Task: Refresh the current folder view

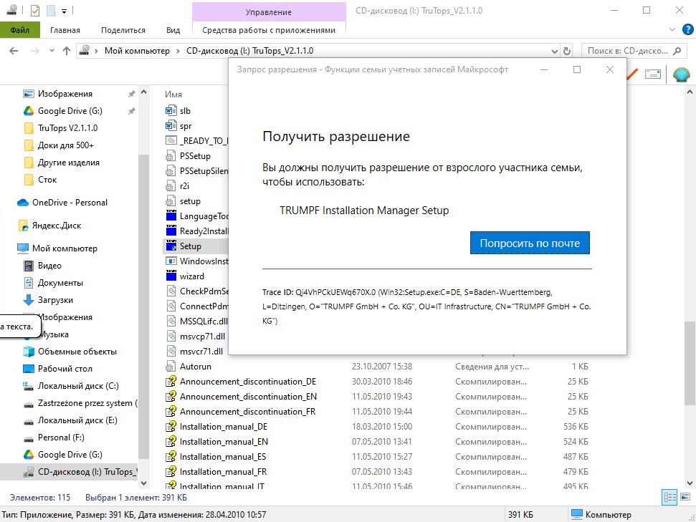Action: (x=567, y=51)
